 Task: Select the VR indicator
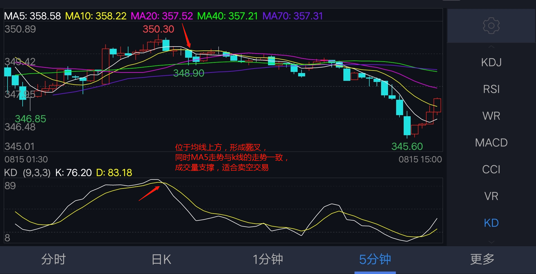[x=491, y=196]
